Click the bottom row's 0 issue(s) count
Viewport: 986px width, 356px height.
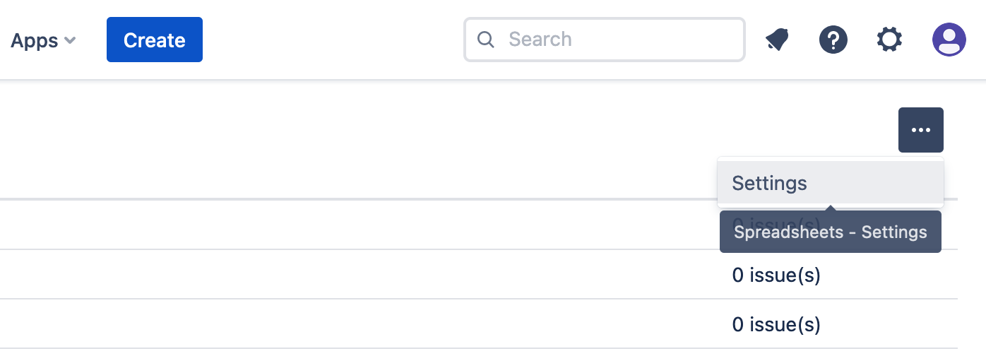[776, 324]
